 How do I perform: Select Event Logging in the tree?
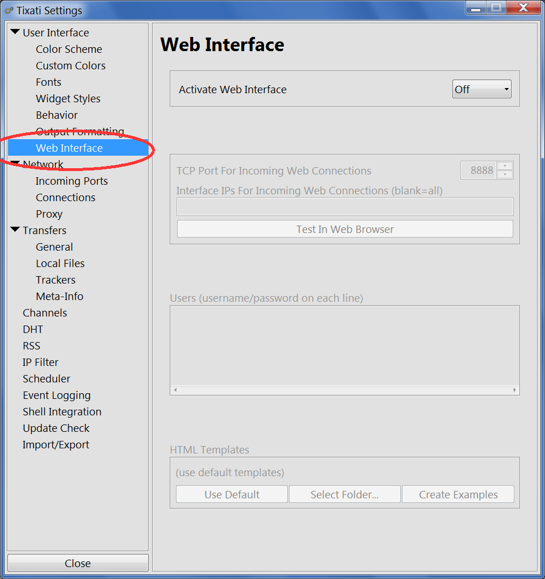click(x=56, y=395)
